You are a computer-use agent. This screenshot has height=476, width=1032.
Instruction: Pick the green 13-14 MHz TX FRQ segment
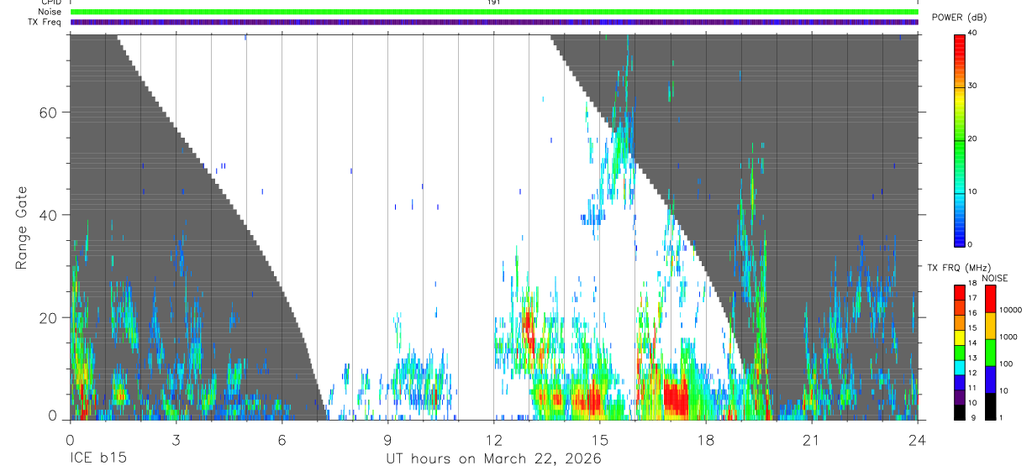960,352
